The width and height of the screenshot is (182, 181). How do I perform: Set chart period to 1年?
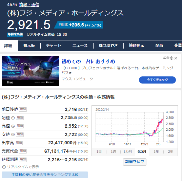click(x=156, y=151)
